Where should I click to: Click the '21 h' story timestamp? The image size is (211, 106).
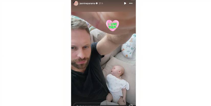click(x=101, y=3)
